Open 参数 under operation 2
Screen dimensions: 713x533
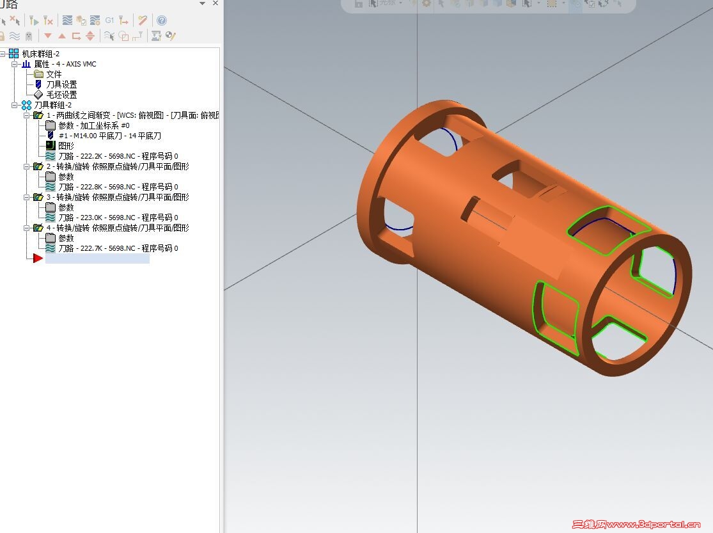(66, 177)
